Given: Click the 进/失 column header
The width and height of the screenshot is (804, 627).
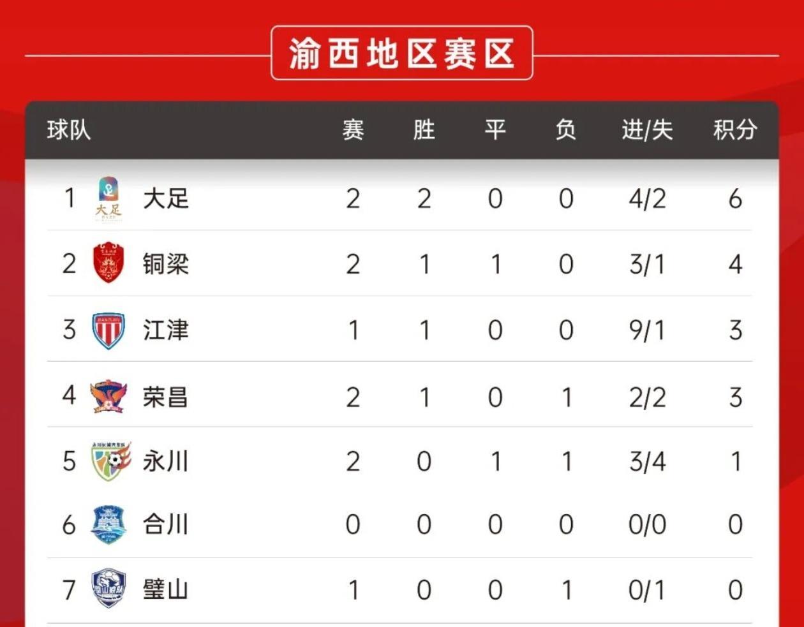Looking at the screenshot, I should [x=647, y=130].
